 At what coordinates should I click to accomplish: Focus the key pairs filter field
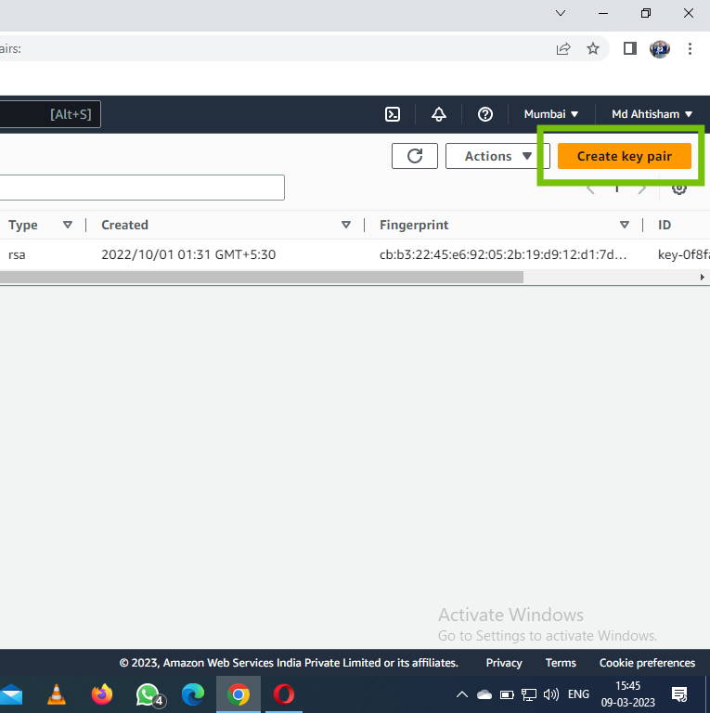[142, 188]
